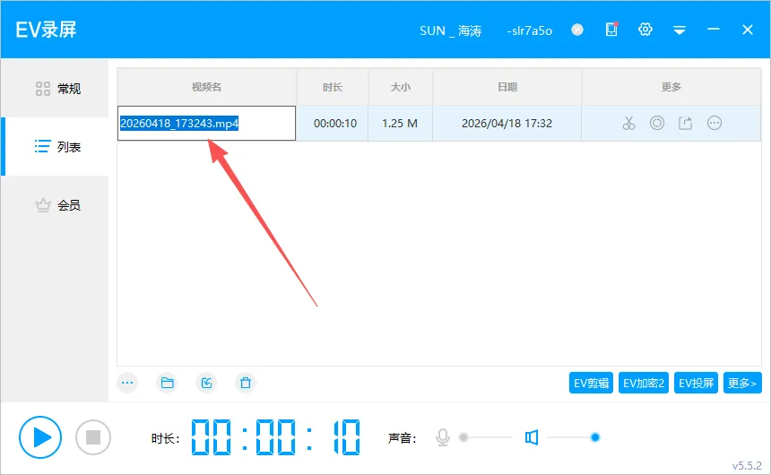This screenshot has width=771, height=475.
Task: Stop recording with the stop button
Action: 93,437
